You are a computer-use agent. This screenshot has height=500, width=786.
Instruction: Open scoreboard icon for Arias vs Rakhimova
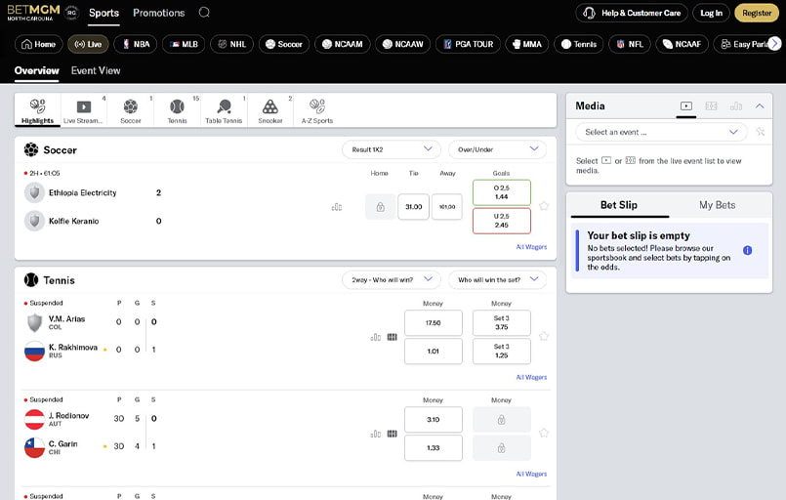point(392,337)
